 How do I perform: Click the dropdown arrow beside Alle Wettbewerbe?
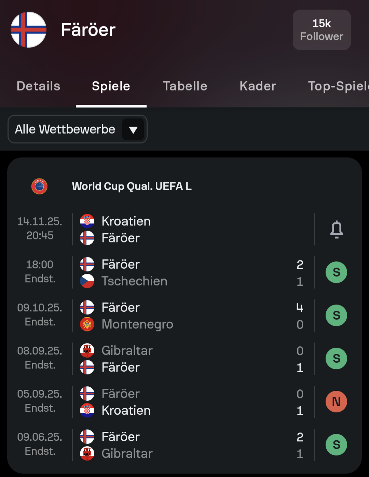click(133, 130)
